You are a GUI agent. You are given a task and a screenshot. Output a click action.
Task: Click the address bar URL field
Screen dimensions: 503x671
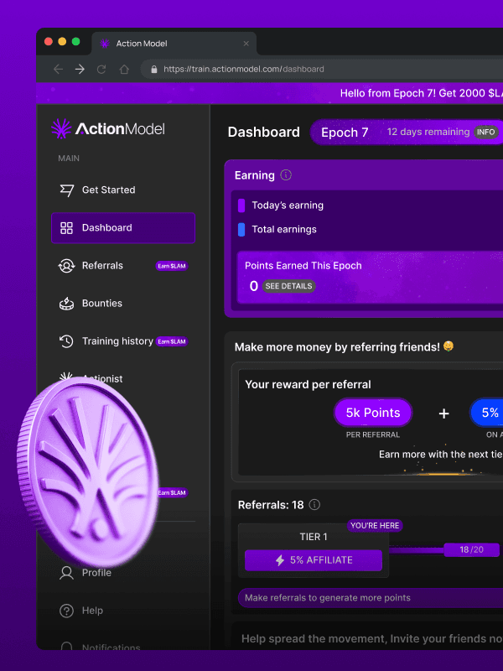pos(322,70)
